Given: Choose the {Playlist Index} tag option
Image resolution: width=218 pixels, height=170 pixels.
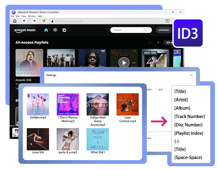Looking at the screenshot, I should [189, 133].
